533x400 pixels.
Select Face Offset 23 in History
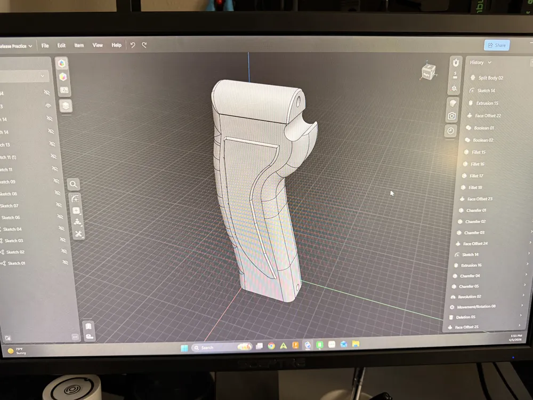pos(475,199)
